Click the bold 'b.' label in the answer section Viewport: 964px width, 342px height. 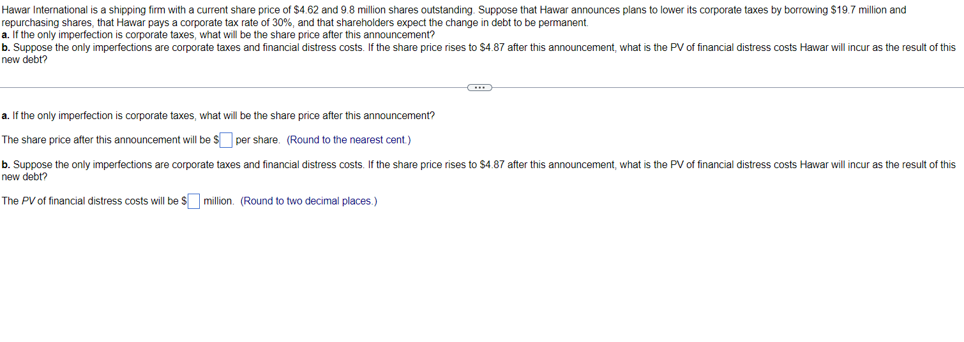tap(6, 165)
